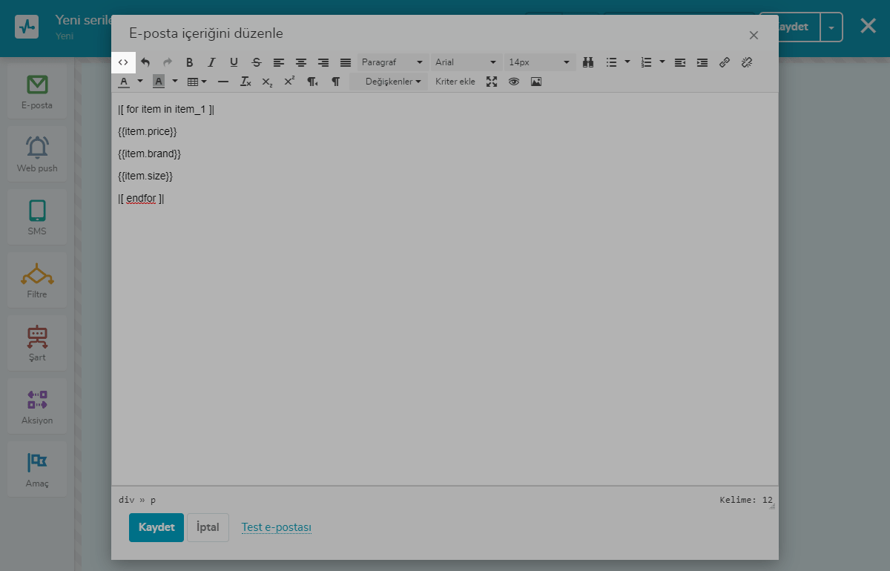Insert or edit a link
Viewport: 890px width, 571px height.
point(725,62)
